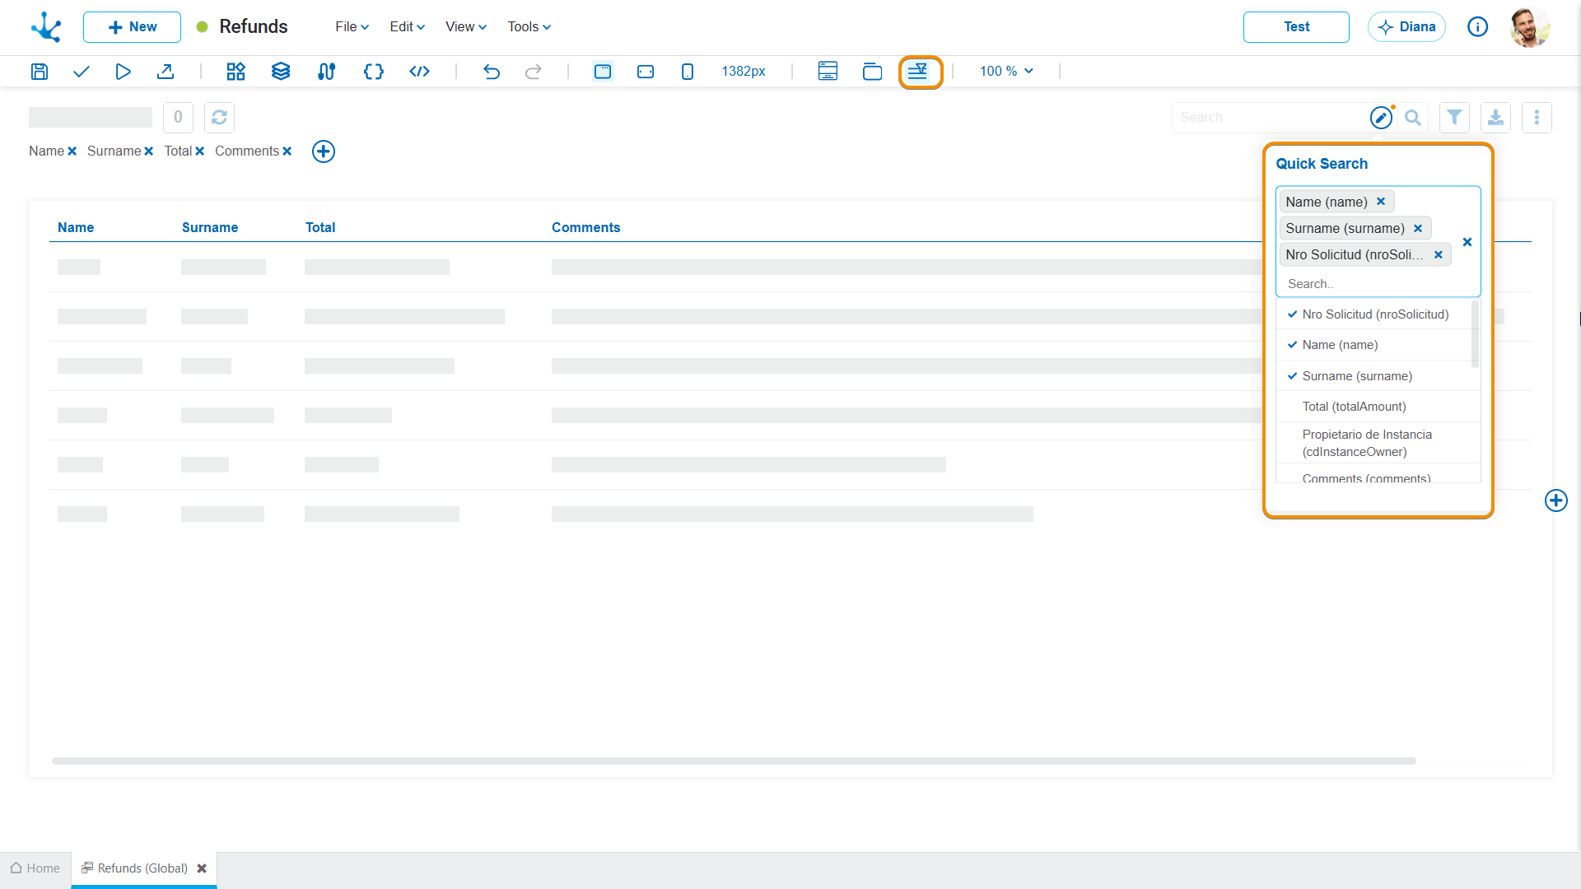Click the magnifier search icon
The width and height of the screenshot is (1581, 889).
tap(1413, 118)
